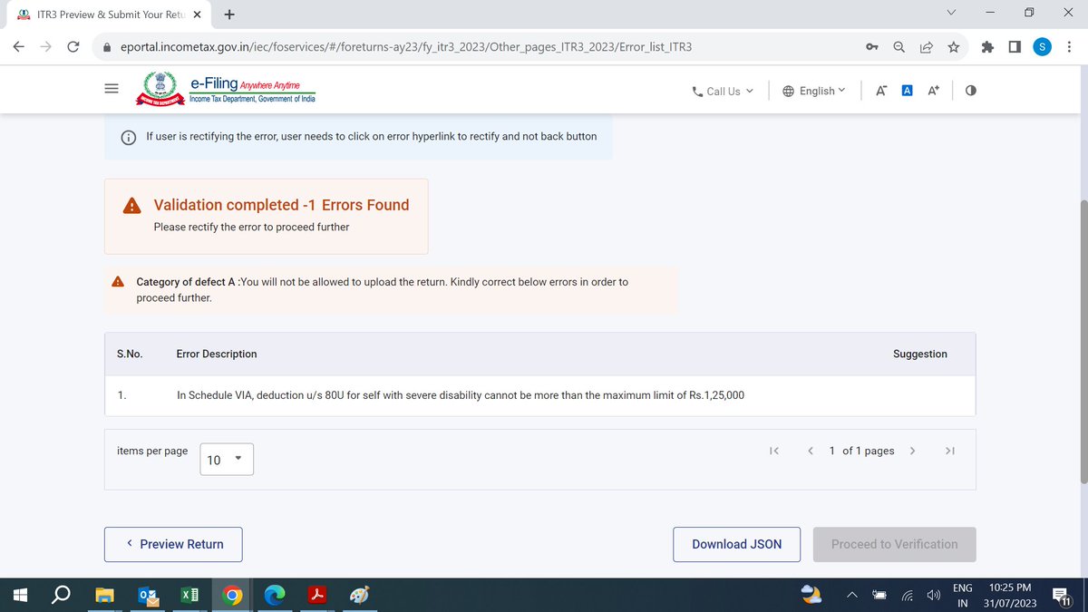Reset font size with highlighted A icon
Screen dimensions: 1088x612
tap(907, 91)
